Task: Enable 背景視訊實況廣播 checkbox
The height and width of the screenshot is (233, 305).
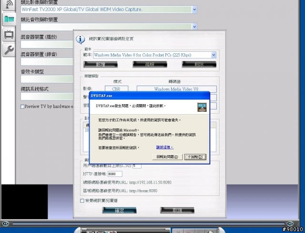Action: click(82, 201)
